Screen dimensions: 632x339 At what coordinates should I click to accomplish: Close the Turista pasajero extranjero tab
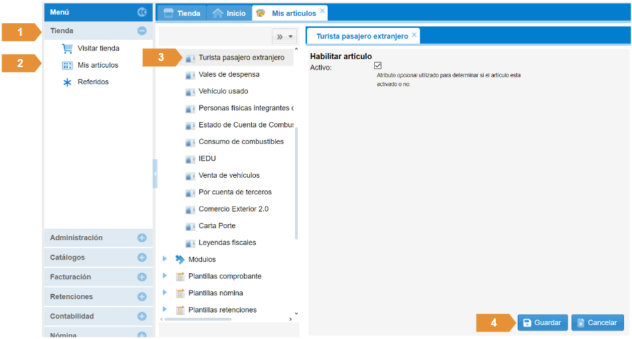pos(414,34)
